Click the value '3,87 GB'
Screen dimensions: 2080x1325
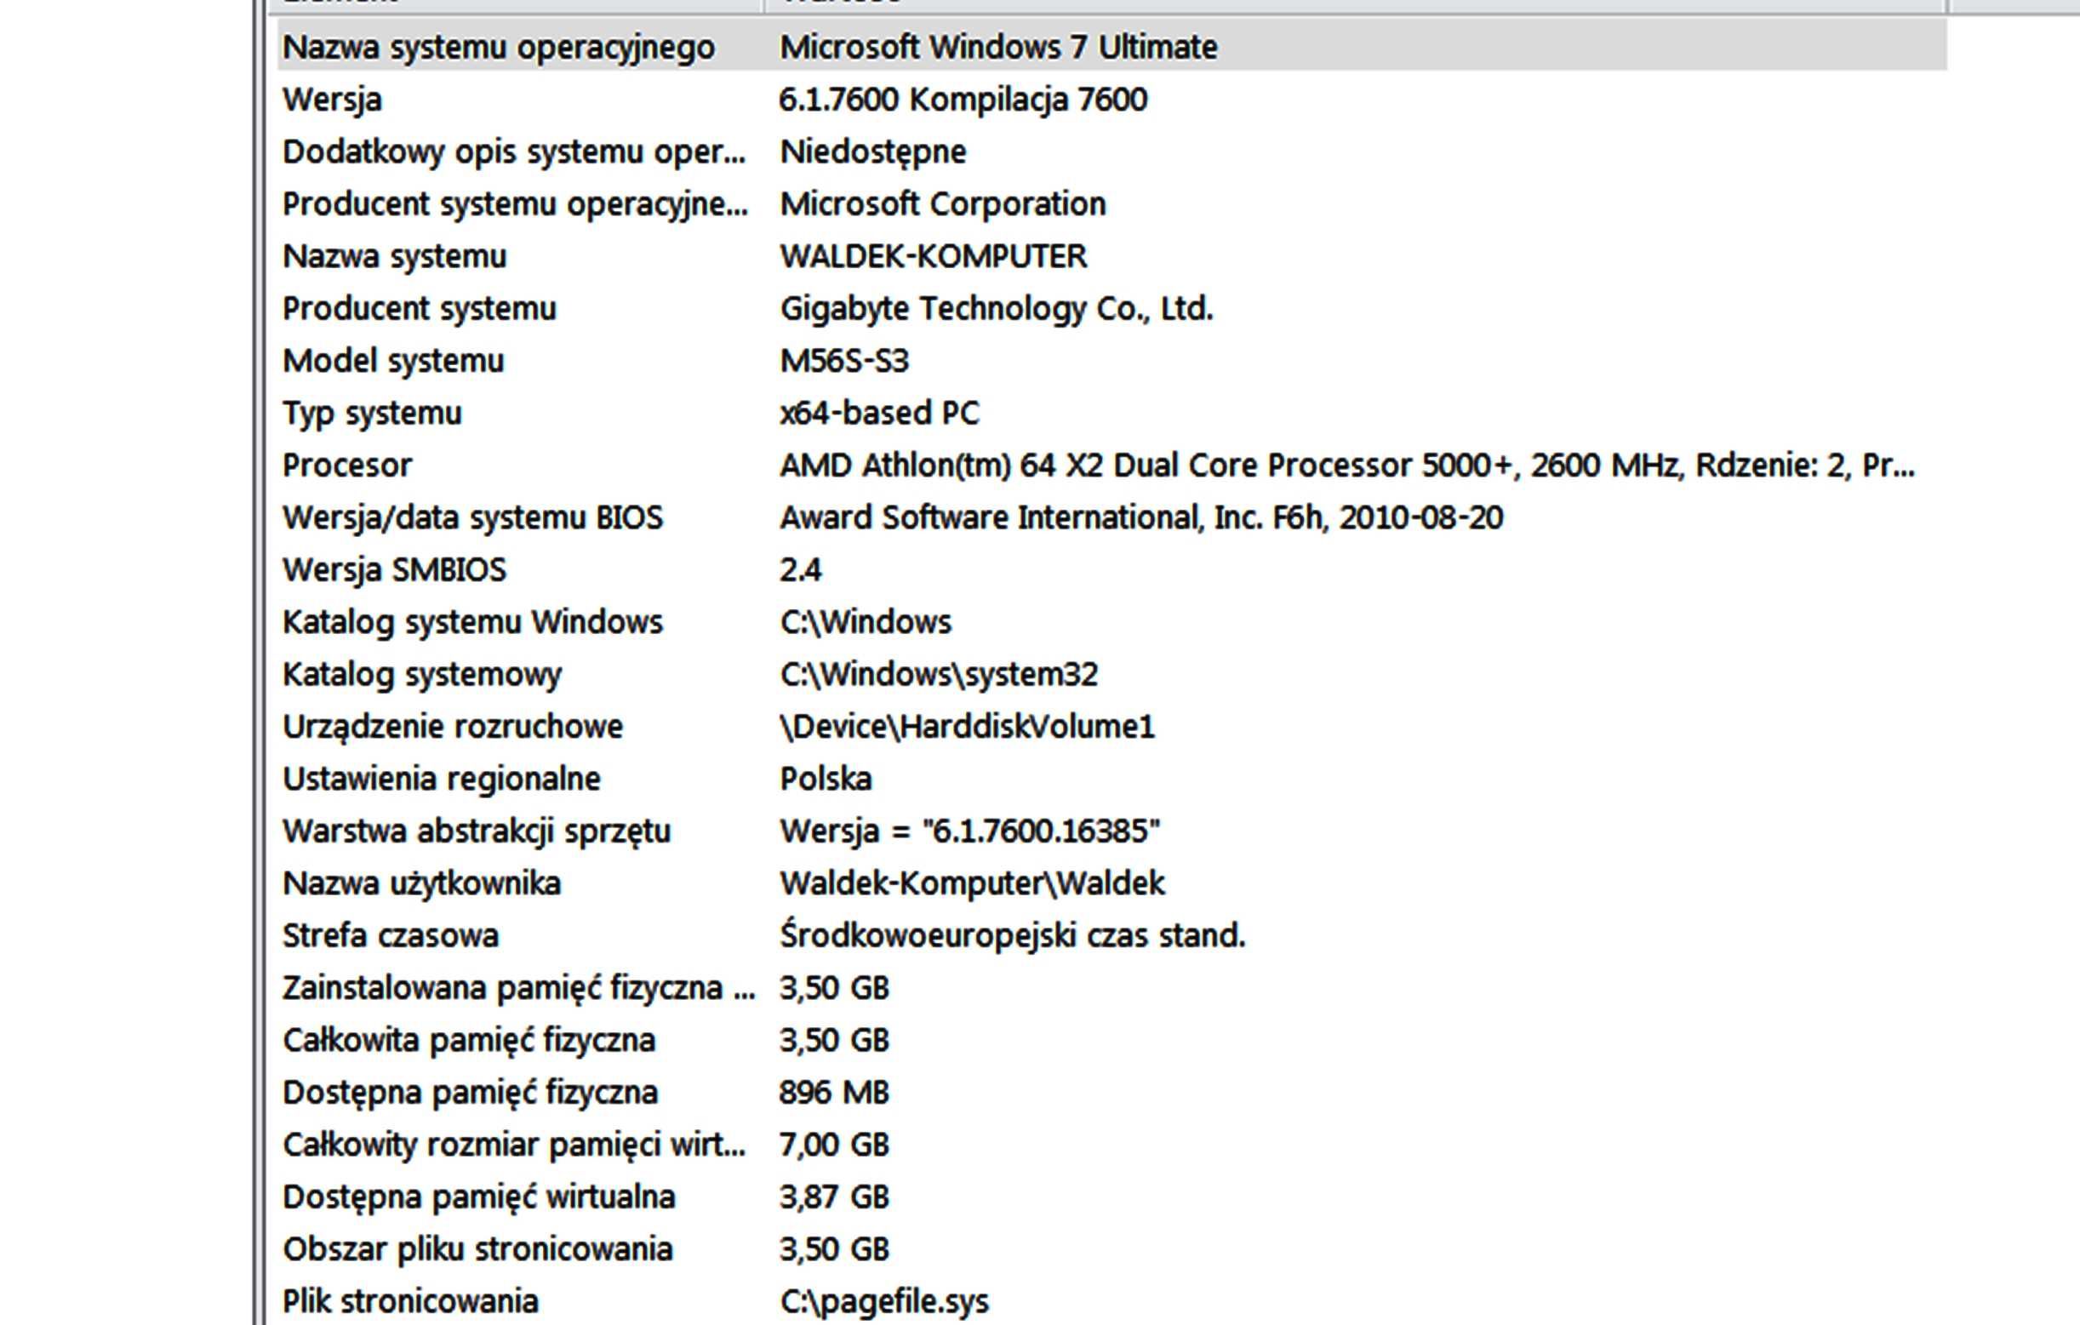(x=833, y=1197)
